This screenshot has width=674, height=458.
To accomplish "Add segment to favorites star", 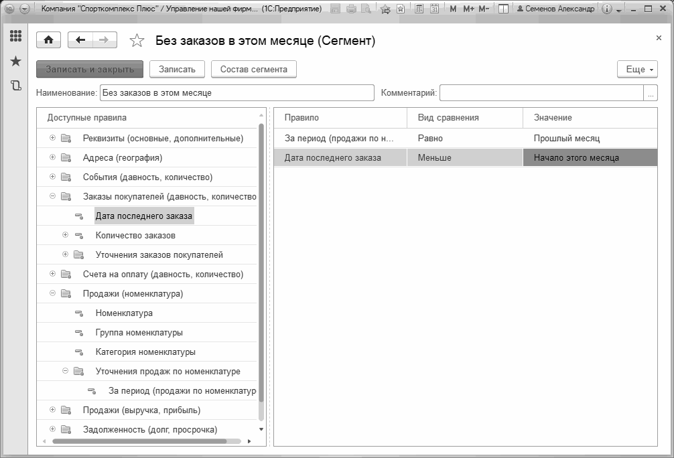I will 137,40.
